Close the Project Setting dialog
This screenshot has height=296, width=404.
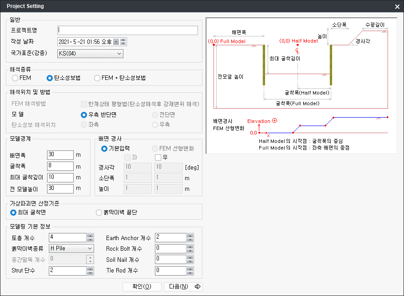pos(397,7)
